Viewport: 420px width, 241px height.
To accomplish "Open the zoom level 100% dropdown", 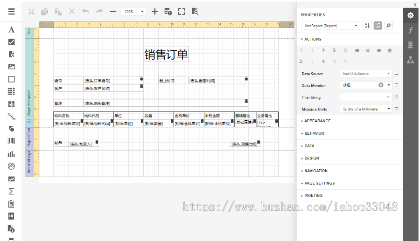I will (133, 12).
